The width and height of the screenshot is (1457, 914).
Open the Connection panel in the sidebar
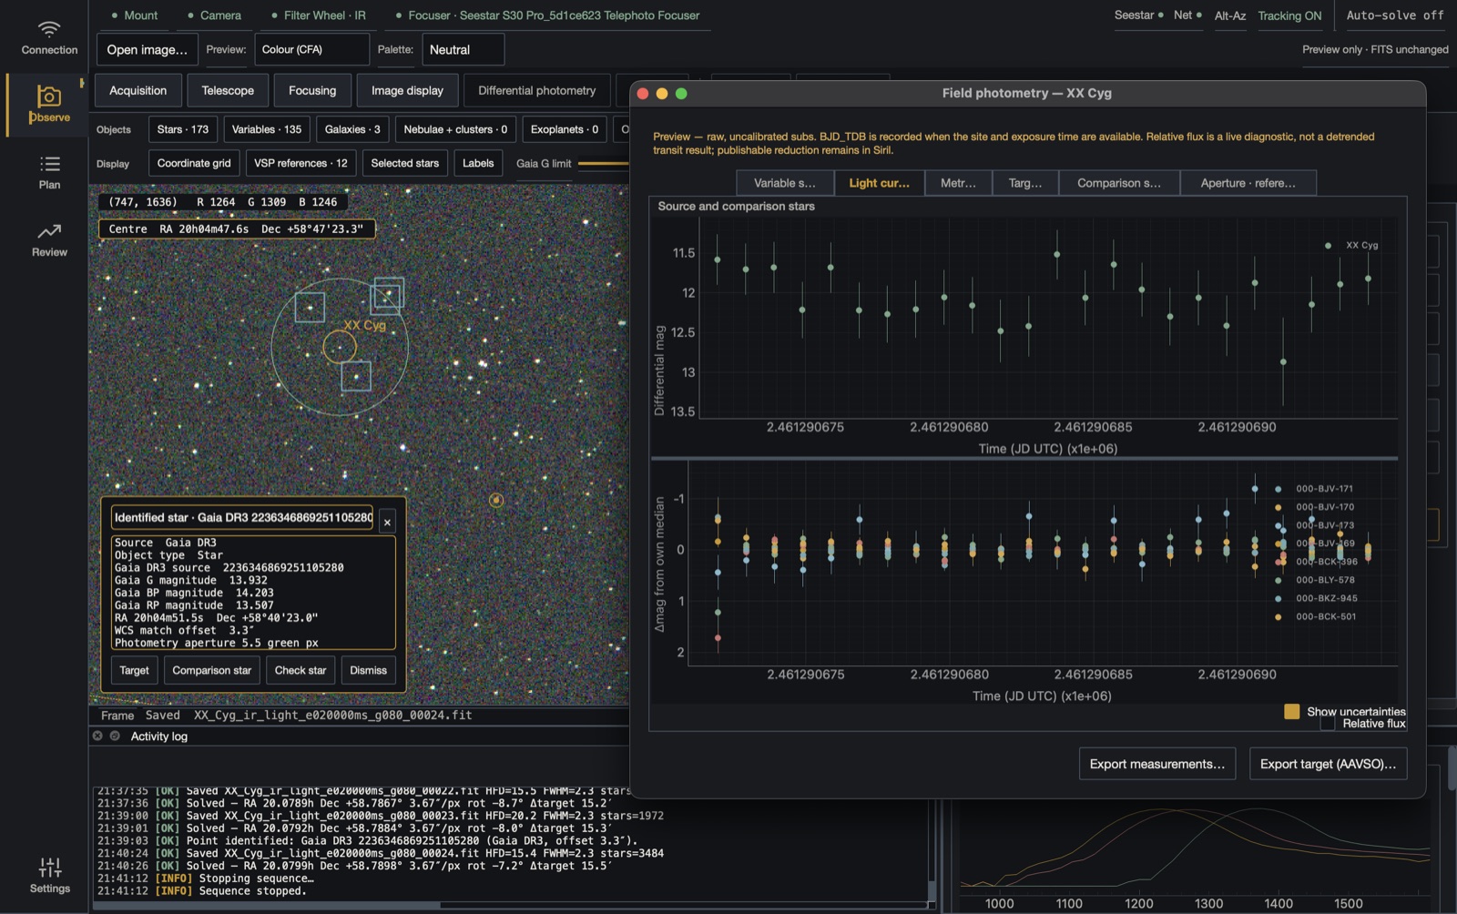49,37
